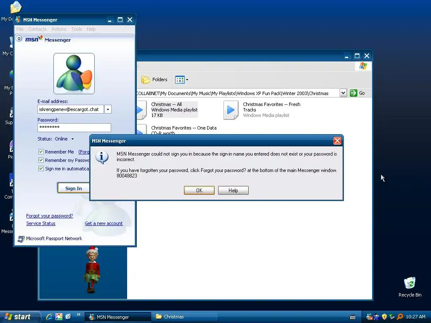The height and width of the screenshot is (323, 431).
Task: Select Christmas -- All playlist file
Action: click(174, 110)
